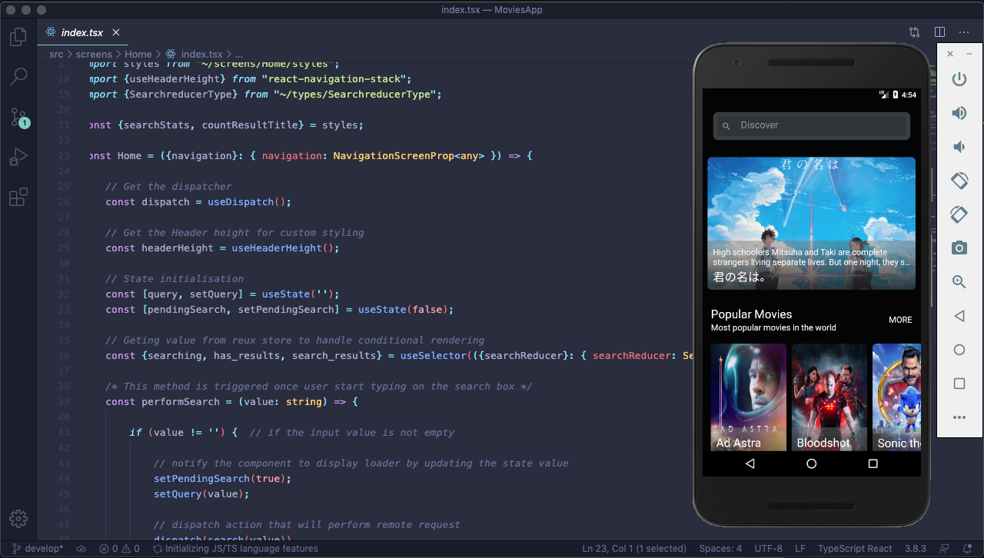
Task: Lower emulator volume with volume down icon
Action: [x=959, y=147]
